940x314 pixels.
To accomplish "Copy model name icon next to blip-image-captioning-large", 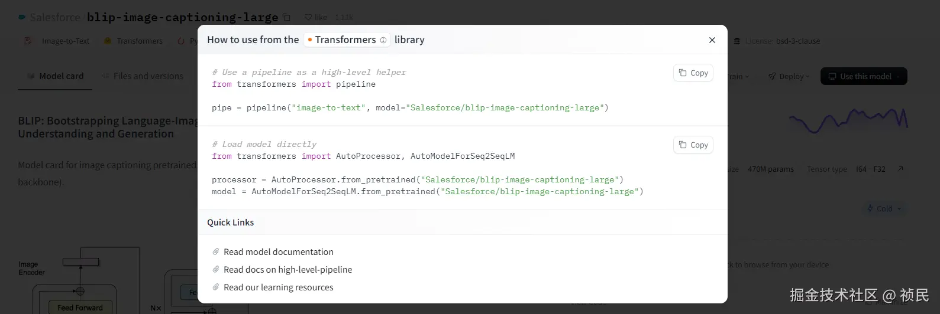I will point(287,18).
